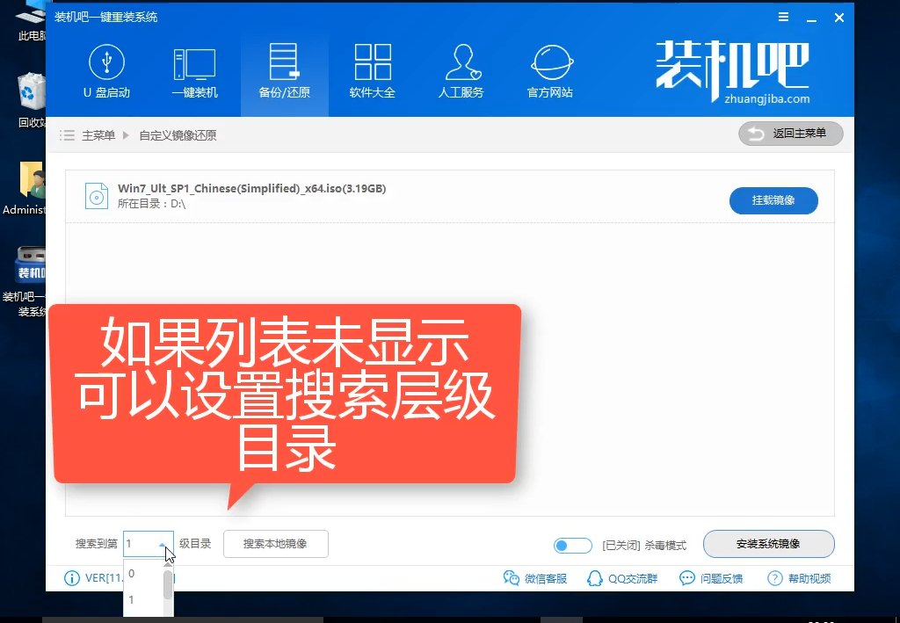Toggle the 杀毒模式 antivirus switch
Viewport: 900px width, 623px height.
tap(573, 546)
